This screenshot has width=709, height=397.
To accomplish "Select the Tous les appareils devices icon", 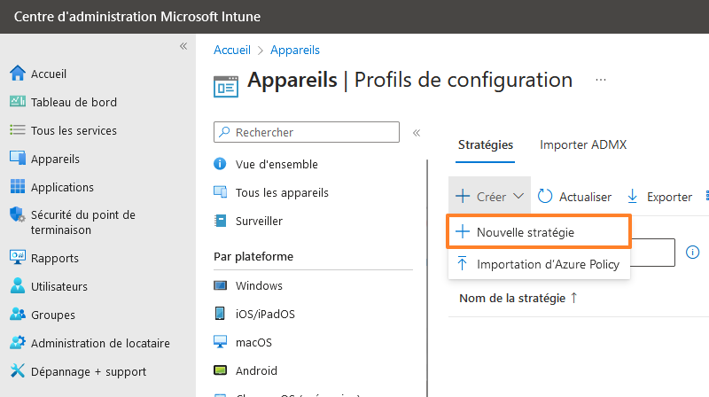I will [220, 192].
